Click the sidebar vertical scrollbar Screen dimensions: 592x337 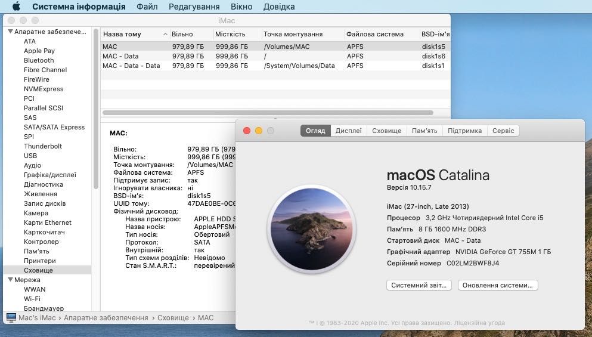pyautogui.click(x=96, y=110)
